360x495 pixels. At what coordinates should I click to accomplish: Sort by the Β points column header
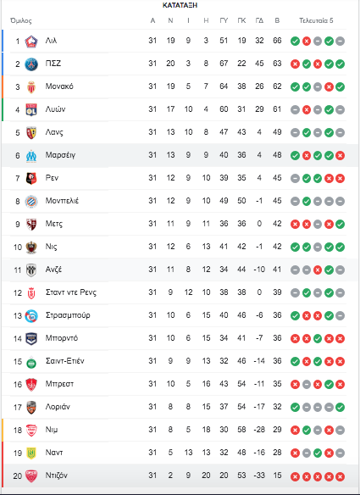coord(277,21)
